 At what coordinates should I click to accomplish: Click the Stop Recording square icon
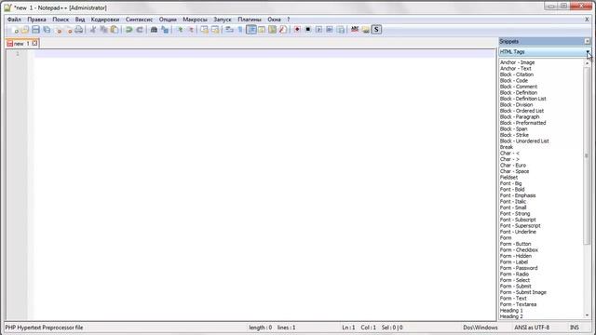308,30
